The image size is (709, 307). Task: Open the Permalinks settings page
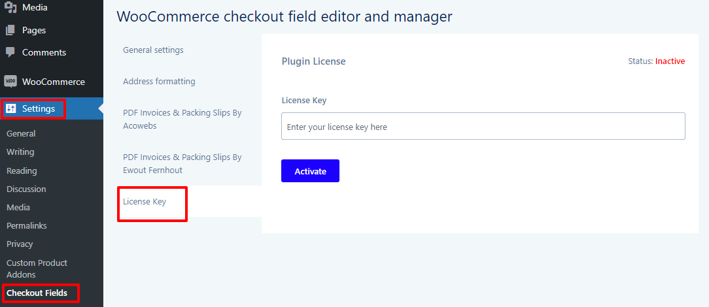(x=27, y=226)
